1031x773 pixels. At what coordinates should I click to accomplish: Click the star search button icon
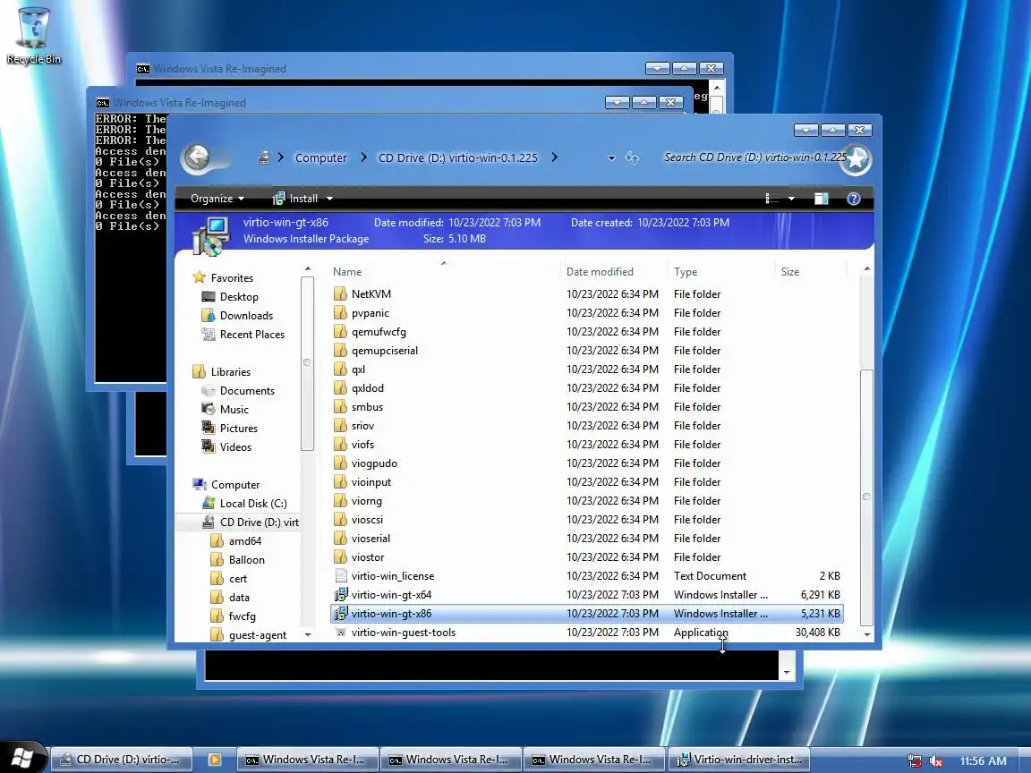pos(856,158)
